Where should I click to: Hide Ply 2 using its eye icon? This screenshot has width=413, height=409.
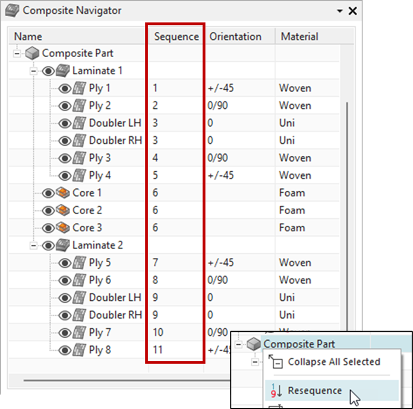click(x=65, y=106)
